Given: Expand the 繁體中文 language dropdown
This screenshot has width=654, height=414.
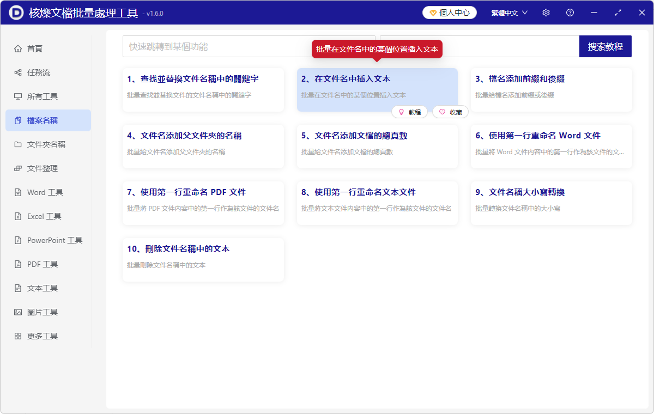Looking at the screenshot, I should pos(508,12).
